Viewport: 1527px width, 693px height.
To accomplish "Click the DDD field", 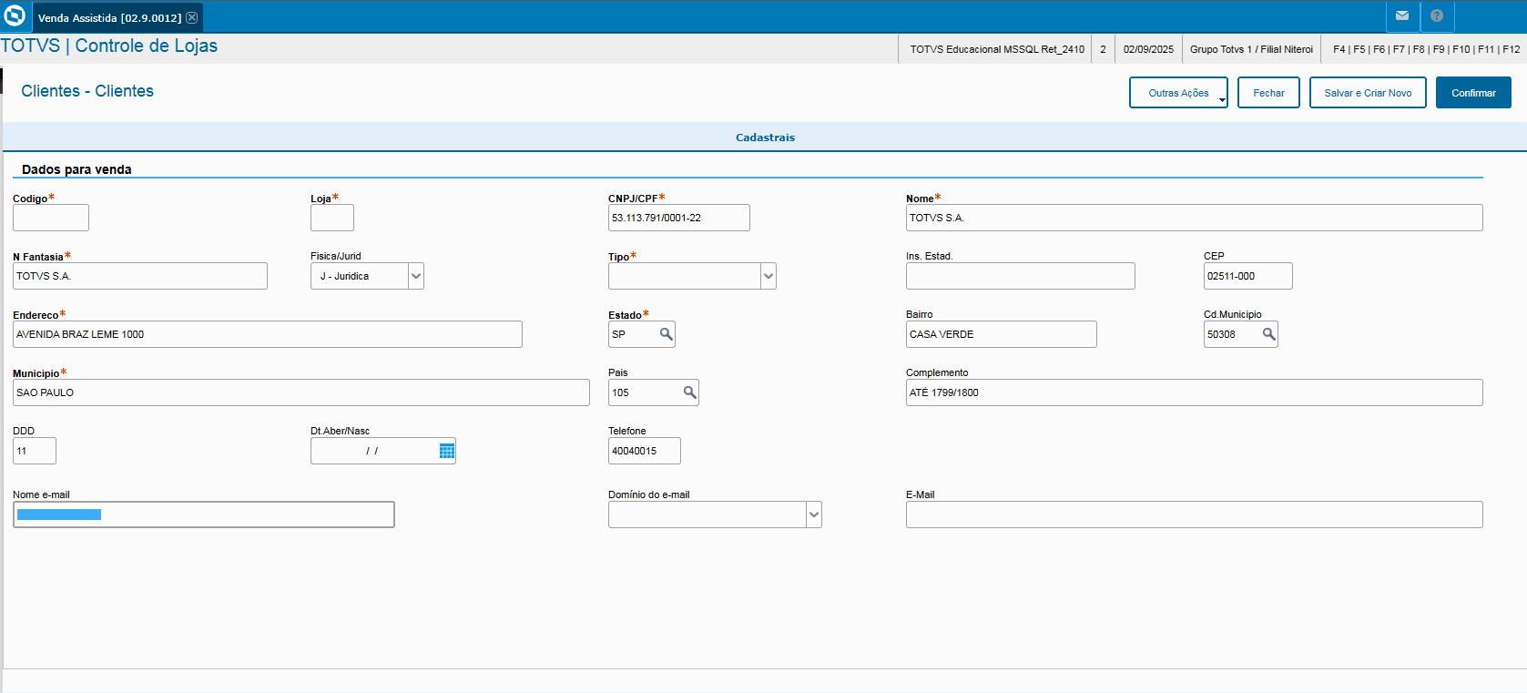I will click(35, 451).
